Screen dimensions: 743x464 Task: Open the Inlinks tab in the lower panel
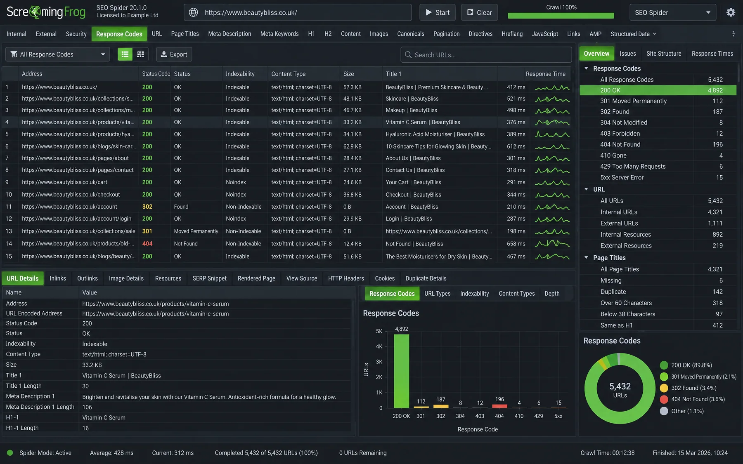(58, 278)
